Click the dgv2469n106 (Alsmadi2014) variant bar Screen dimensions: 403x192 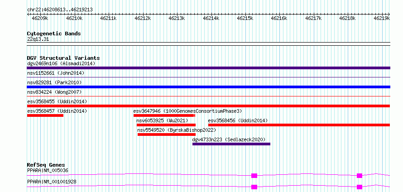[208, 68]
